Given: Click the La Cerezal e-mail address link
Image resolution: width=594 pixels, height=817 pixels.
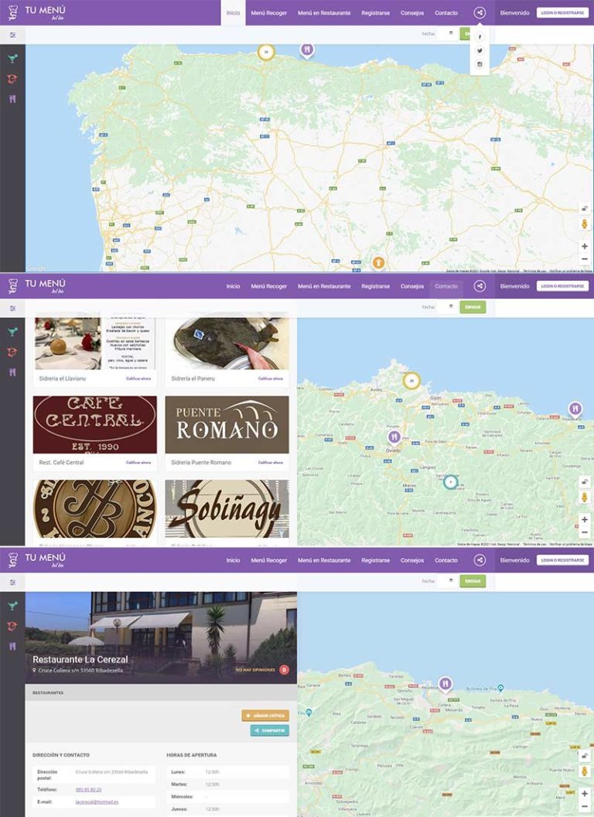Looking at the screenshot, I should pyautogui.click(x=97, y=802).
